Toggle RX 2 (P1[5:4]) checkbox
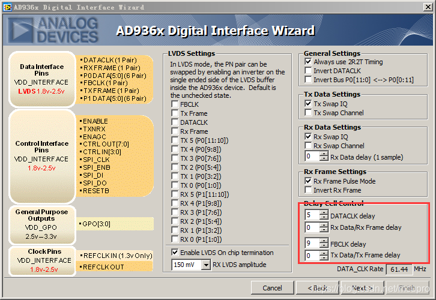The width and height of the screenshot is (436, 300). [x=175, y=221]
